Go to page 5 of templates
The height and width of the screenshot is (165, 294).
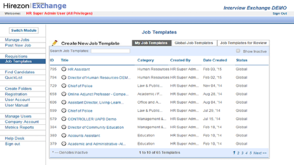(250, 153)
